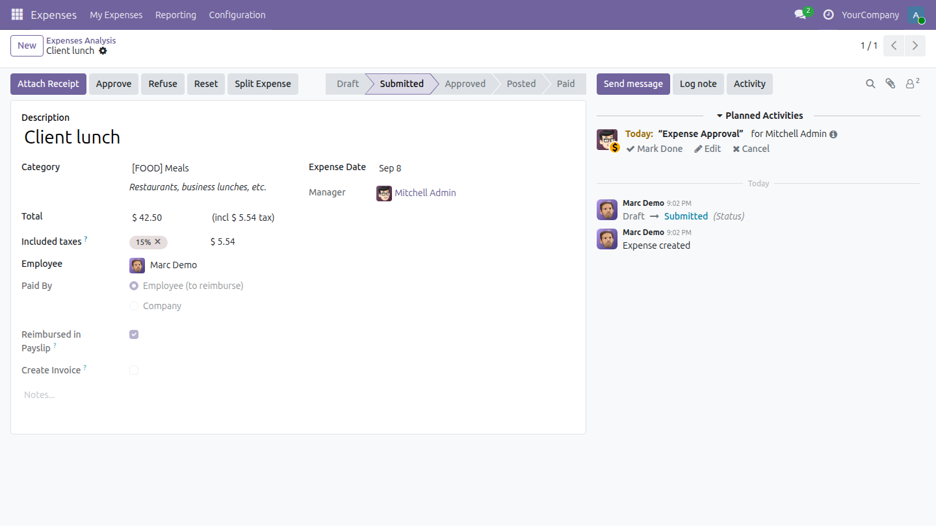This screenshot has height=526, width=936.
Task: Open the Configuration menu
Action: 237,14
